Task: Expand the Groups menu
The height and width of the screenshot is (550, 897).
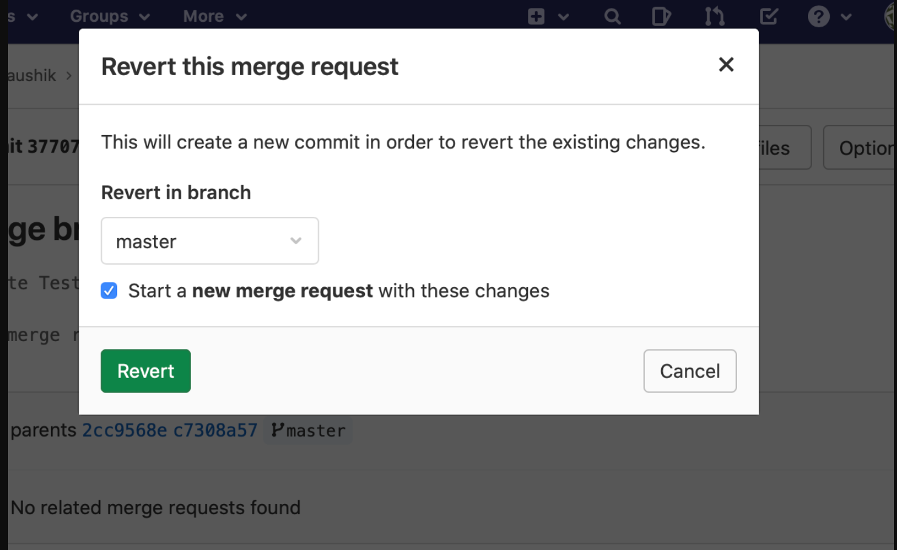Action: click(x=110, y=16)
